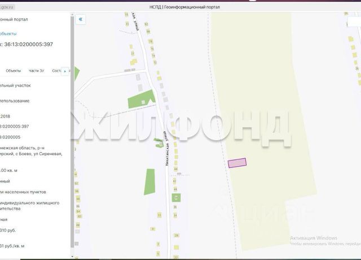
Task: Select the row value 3:0200005:397
Action: pos(14,127)
